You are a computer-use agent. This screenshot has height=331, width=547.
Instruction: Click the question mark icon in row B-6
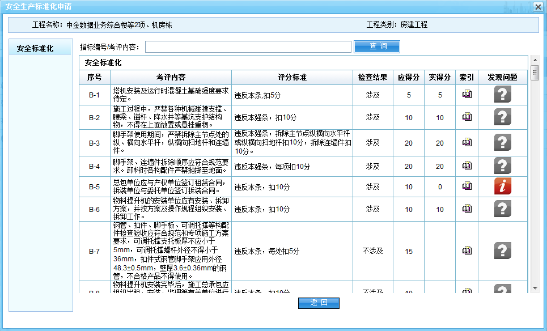tap(503, 209)
